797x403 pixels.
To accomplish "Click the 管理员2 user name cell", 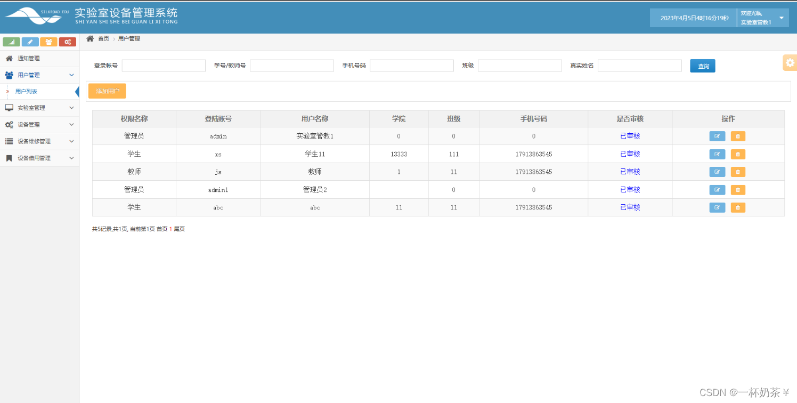I will tap(315, 190).
